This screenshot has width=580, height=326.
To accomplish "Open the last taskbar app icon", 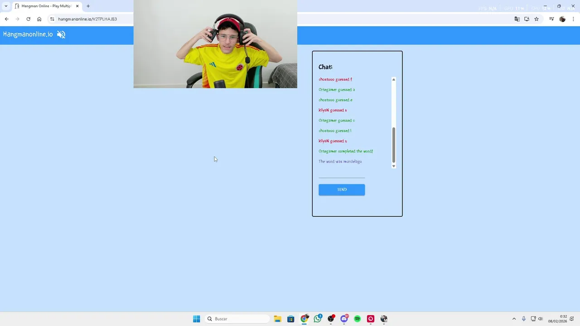I will pos(384,319).
